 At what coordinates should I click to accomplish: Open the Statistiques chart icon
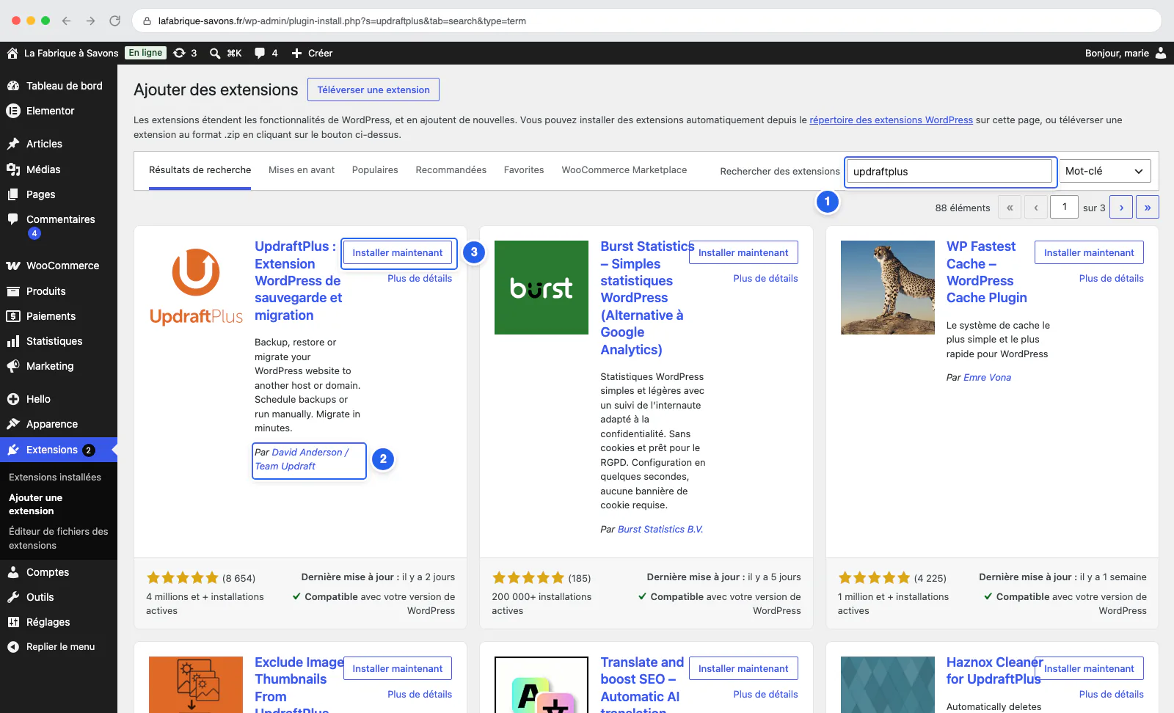point(13,341)
